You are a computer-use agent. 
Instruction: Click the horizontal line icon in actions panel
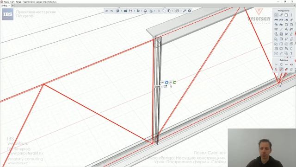click(x=286, y=64)
